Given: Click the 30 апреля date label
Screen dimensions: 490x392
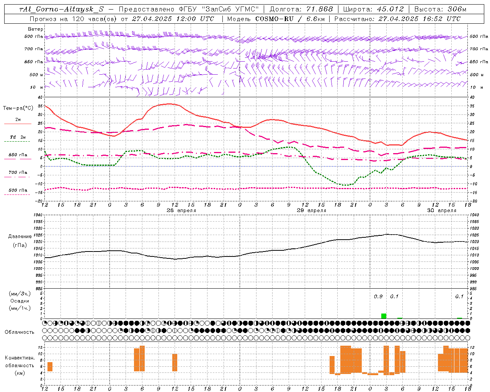Looking at the screenshot, I should point(442,211).
